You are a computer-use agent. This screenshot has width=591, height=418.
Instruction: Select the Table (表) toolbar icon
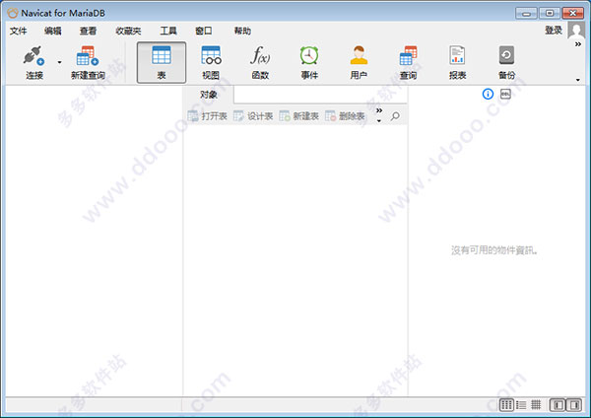162,62
